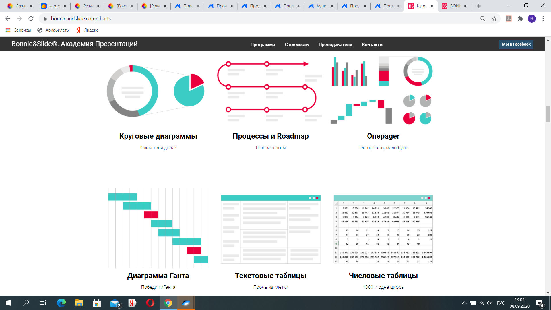
Task: Open the user profile avatar icon
Action: click(x=531, y=19)
